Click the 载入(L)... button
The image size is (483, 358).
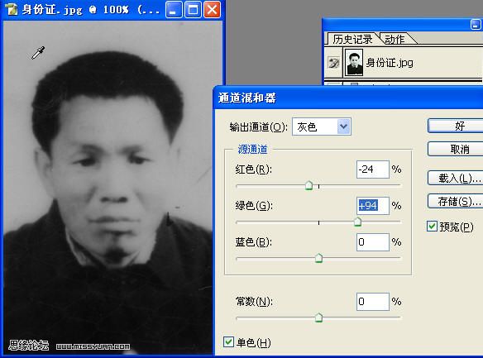456,178
